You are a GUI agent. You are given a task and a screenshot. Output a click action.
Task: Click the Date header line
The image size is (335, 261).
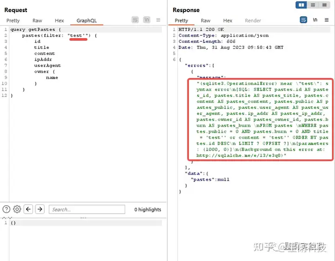click(x=231, y=47)
